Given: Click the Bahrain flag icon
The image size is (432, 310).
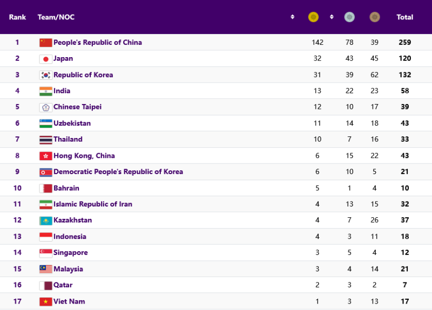Looking at the screenshot, I should pos(46,188).
